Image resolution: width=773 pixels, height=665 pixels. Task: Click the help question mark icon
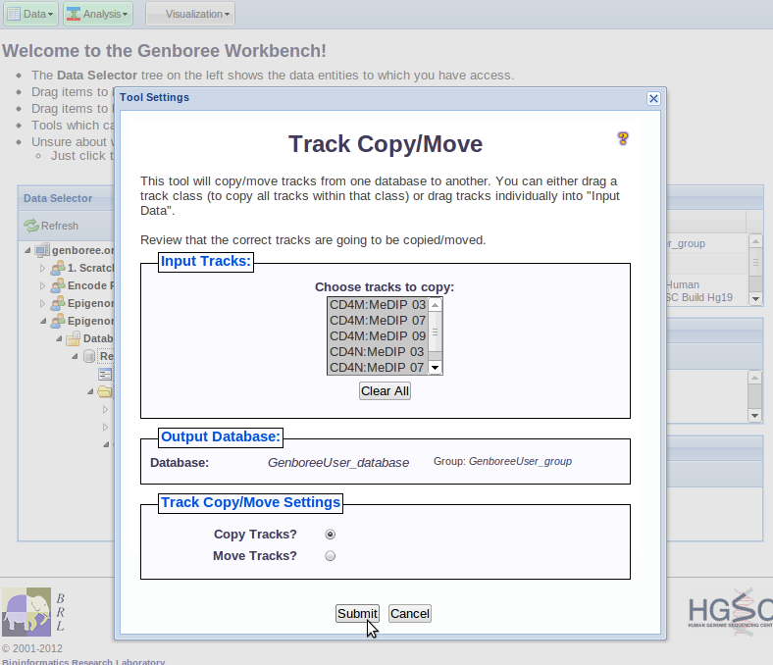click(622, 138)
